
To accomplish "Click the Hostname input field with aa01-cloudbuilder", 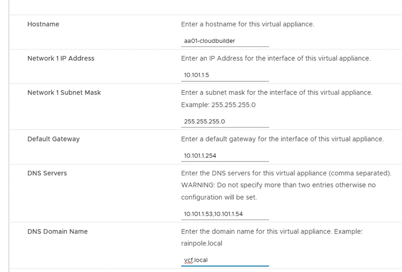I will coord(225,41).
